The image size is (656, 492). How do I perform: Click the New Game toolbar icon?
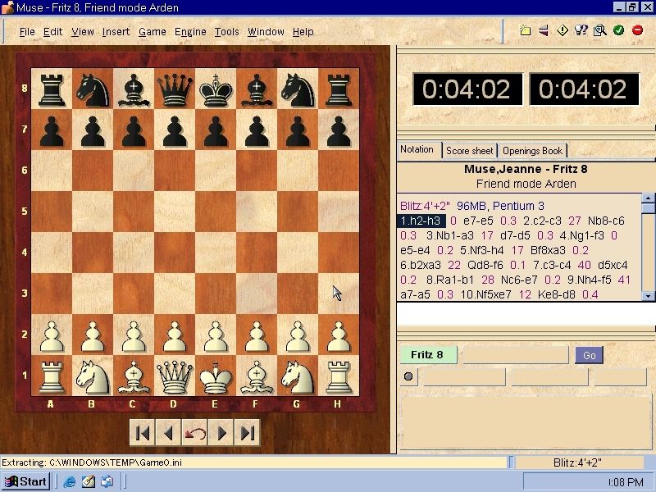pyautogui.click(x=525, y=30)
